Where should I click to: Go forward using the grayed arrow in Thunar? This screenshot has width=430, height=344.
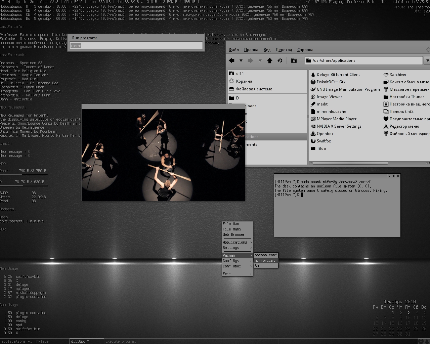(250, 60)
